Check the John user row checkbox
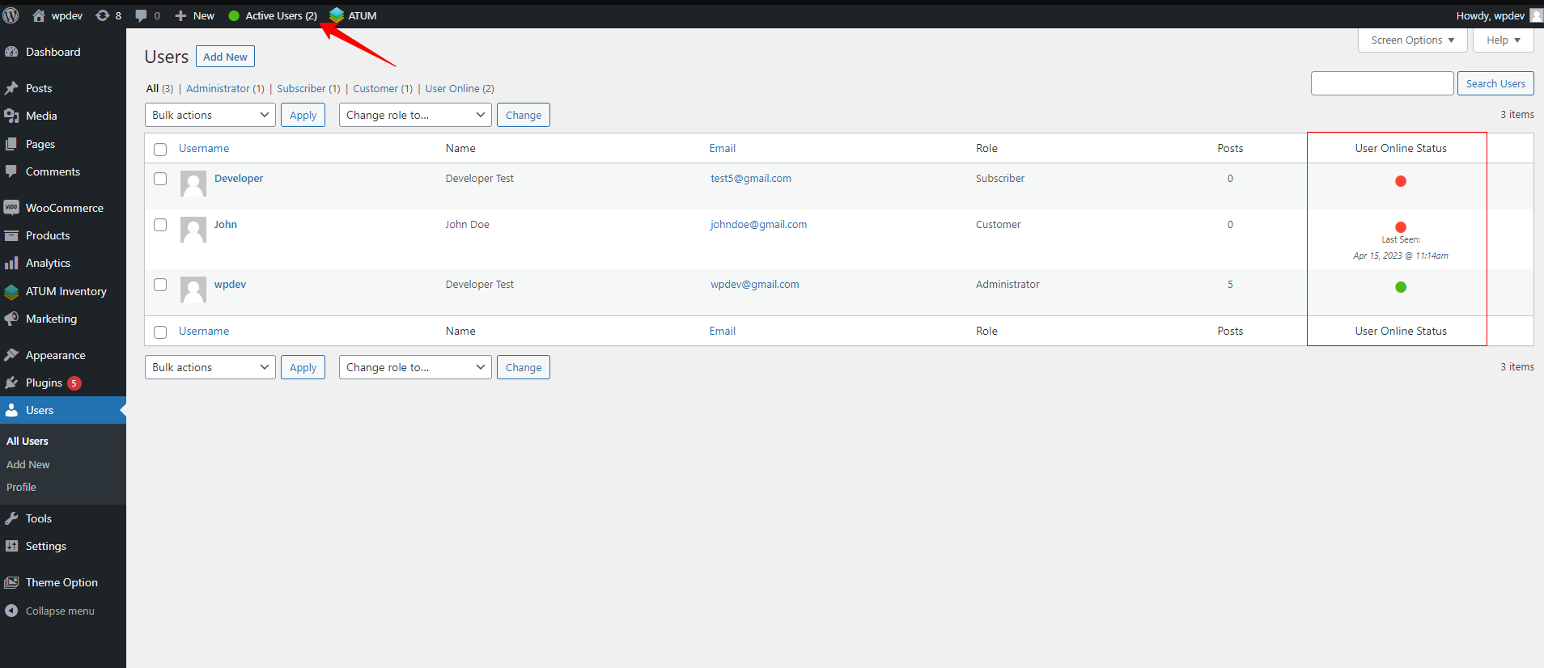 coord(160,225)
